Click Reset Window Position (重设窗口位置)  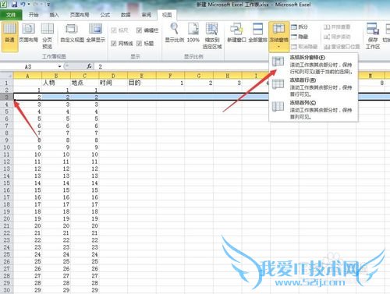342,47
